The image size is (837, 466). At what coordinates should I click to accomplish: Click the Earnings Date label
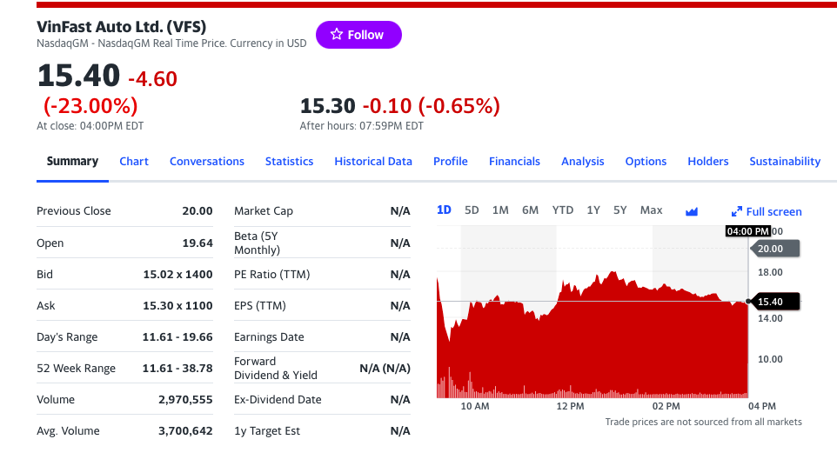[269, 337]
